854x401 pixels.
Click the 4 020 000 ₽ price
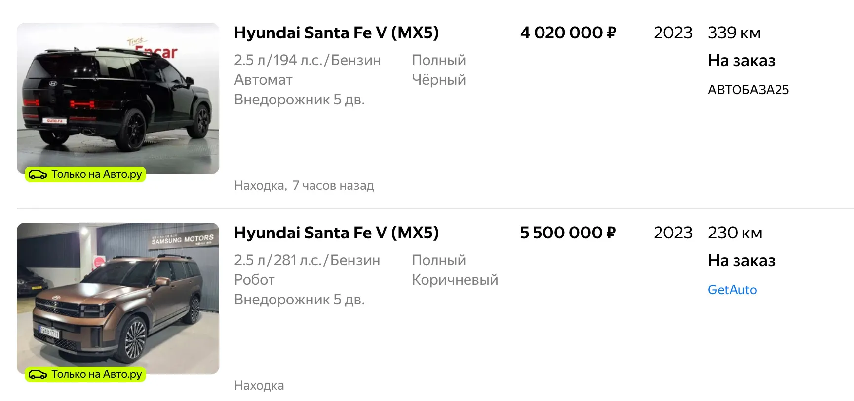[568, 33]
